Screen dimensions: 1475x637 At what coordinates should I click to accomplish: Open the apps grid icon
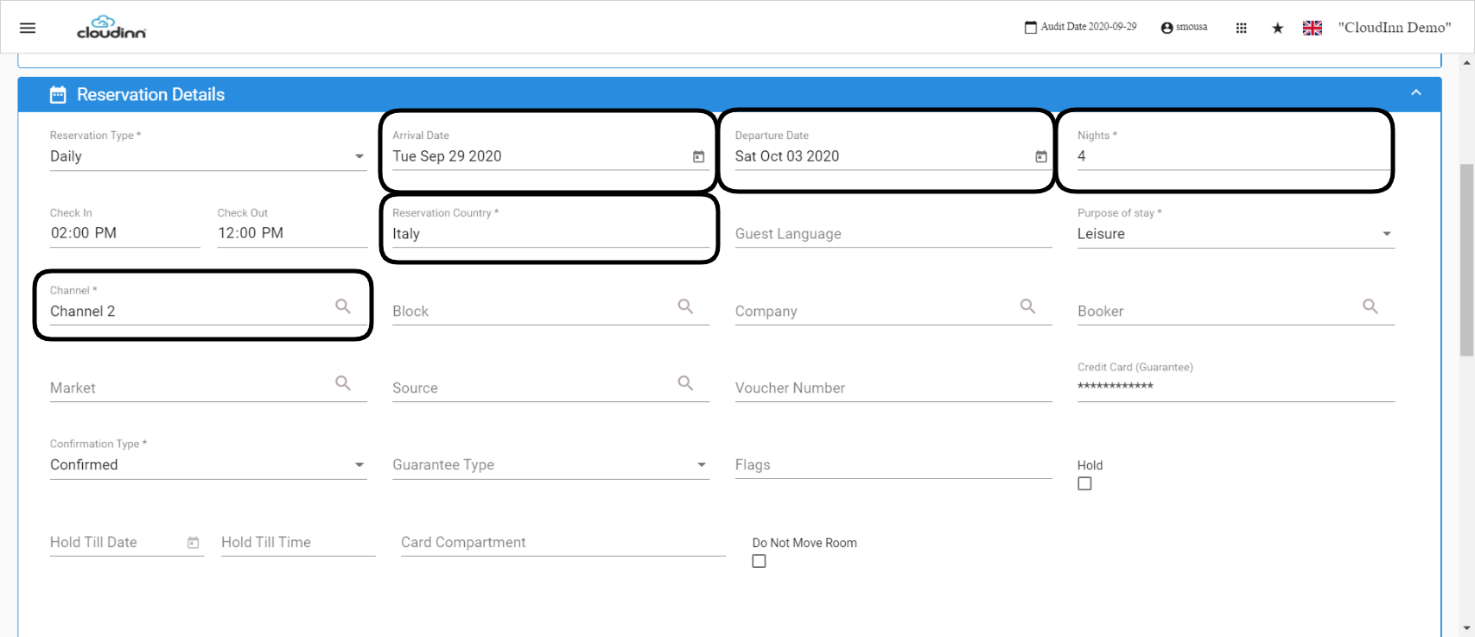1241,28
